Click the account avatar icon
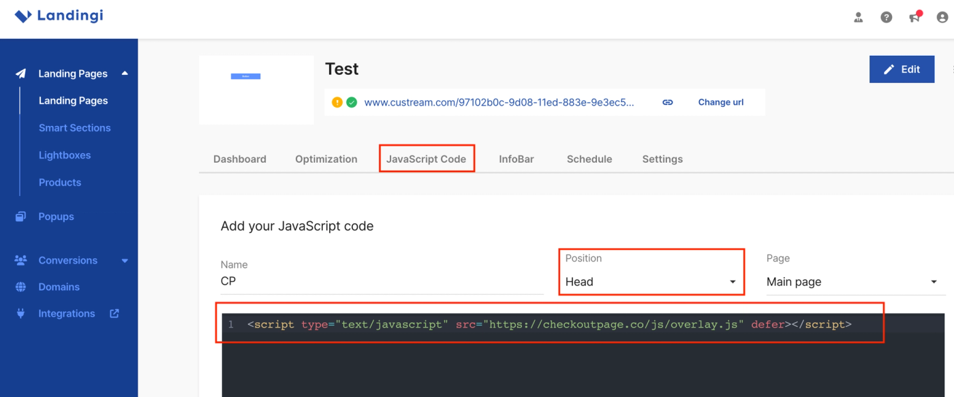954x397 pixels. pyautogui.click(x=942, y=18)
